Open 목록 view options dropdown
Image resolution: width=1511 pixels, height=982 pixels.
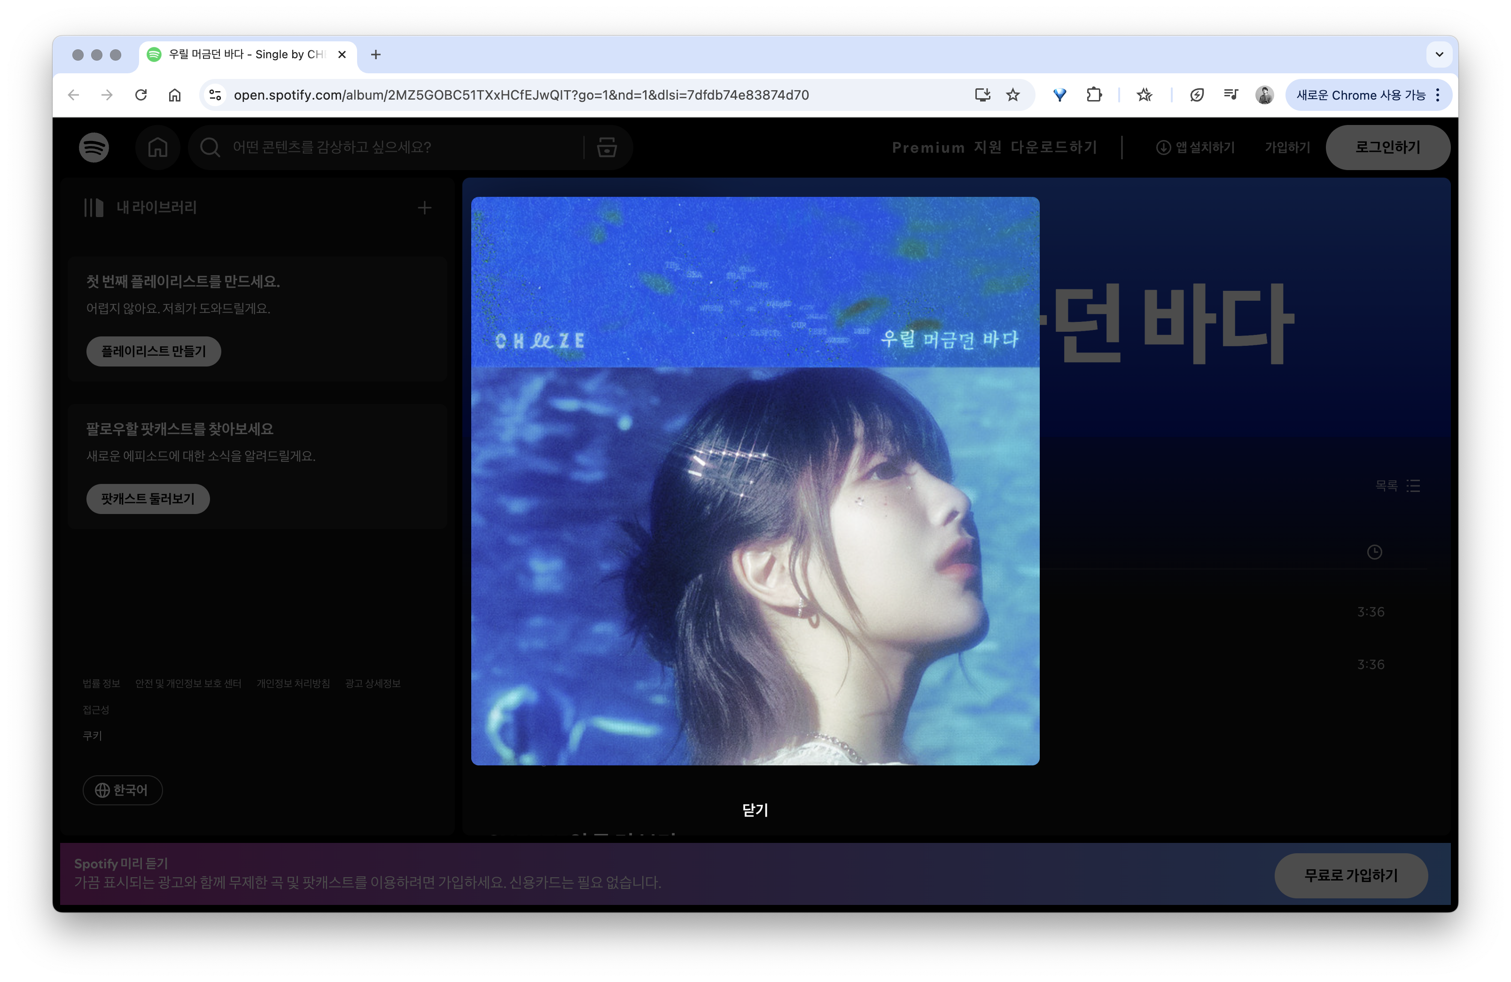pyautogui.click(x=1397, y=486)
